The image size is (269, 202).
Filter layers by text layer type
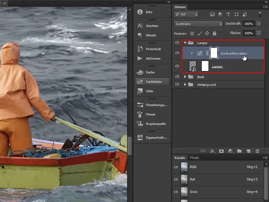tap(228, 14)
